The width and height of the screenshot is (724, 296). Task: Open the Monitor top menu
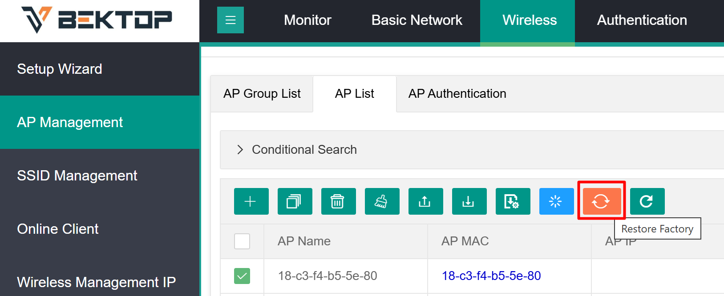point(307,20)
